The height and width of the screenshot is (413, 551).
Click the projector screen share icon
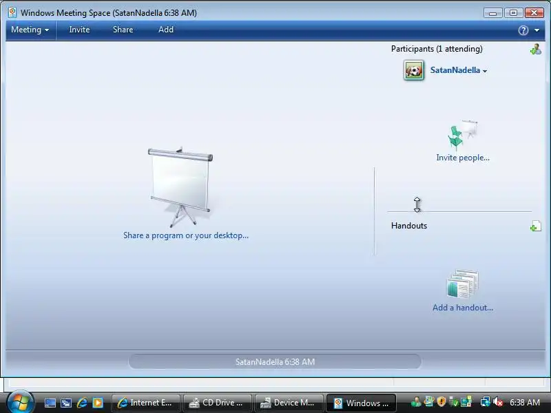pos(180,187)
